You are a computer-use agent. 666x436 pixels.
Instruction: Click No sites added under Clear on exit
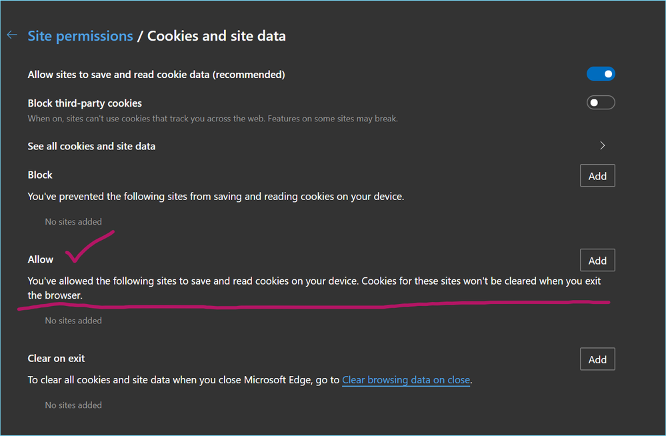pyautogui.click(x=73, y=405)
